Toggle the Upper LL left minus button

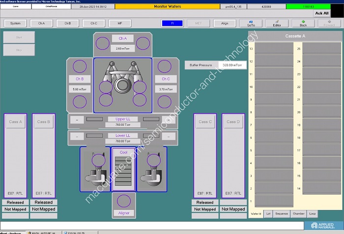click(77, 119)
